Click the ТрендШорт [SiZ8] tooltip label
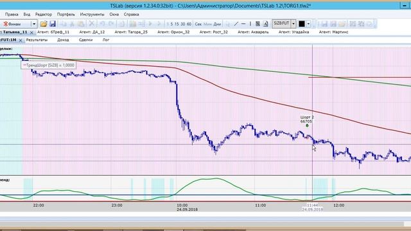Screen dimensions: 411x231 [49, 65]
